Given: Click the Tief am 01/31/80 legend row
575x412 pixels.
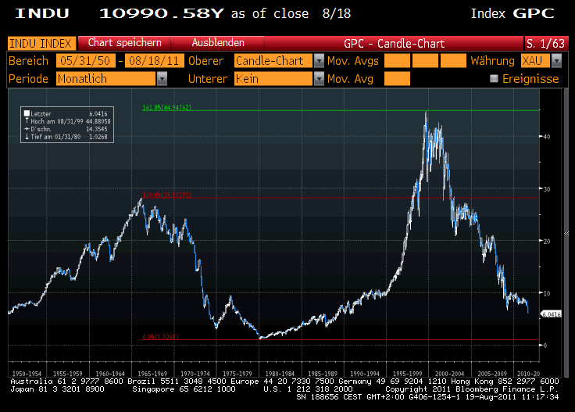Looking at the screenshot, I should [x=66, y=137].
